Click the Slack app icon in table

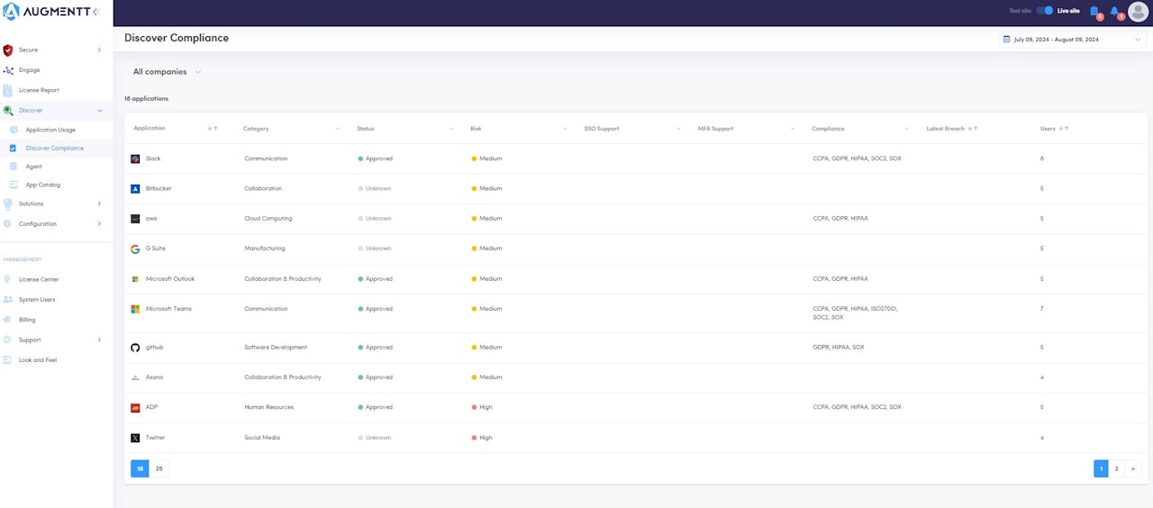[135, 159]
